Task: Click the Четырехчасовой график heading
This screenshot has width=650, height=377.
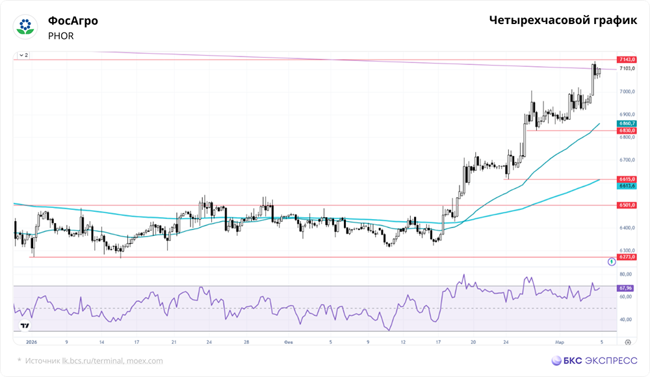Action: [x=563, y=20]
